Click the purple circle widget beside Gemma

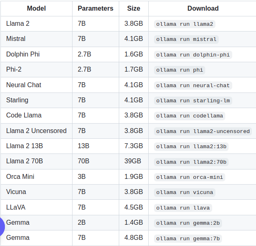(x=2, y=227)
